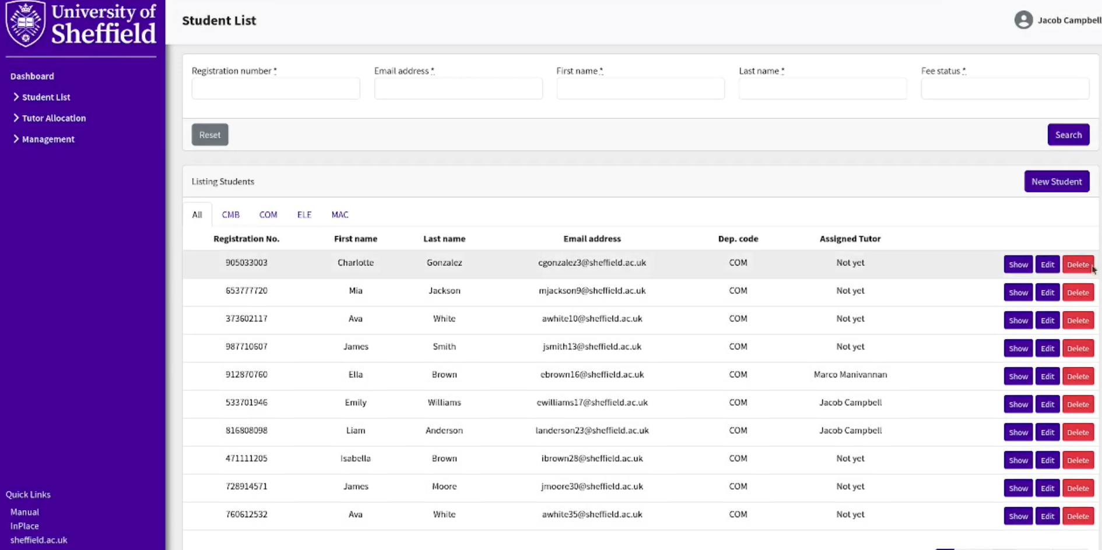Click the Search button
1102x550 pixels.
[1068, 135]
